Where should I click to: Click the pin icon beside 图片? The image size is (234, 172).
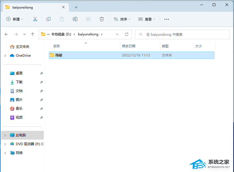pyautogui.click(x=42, y=100)
